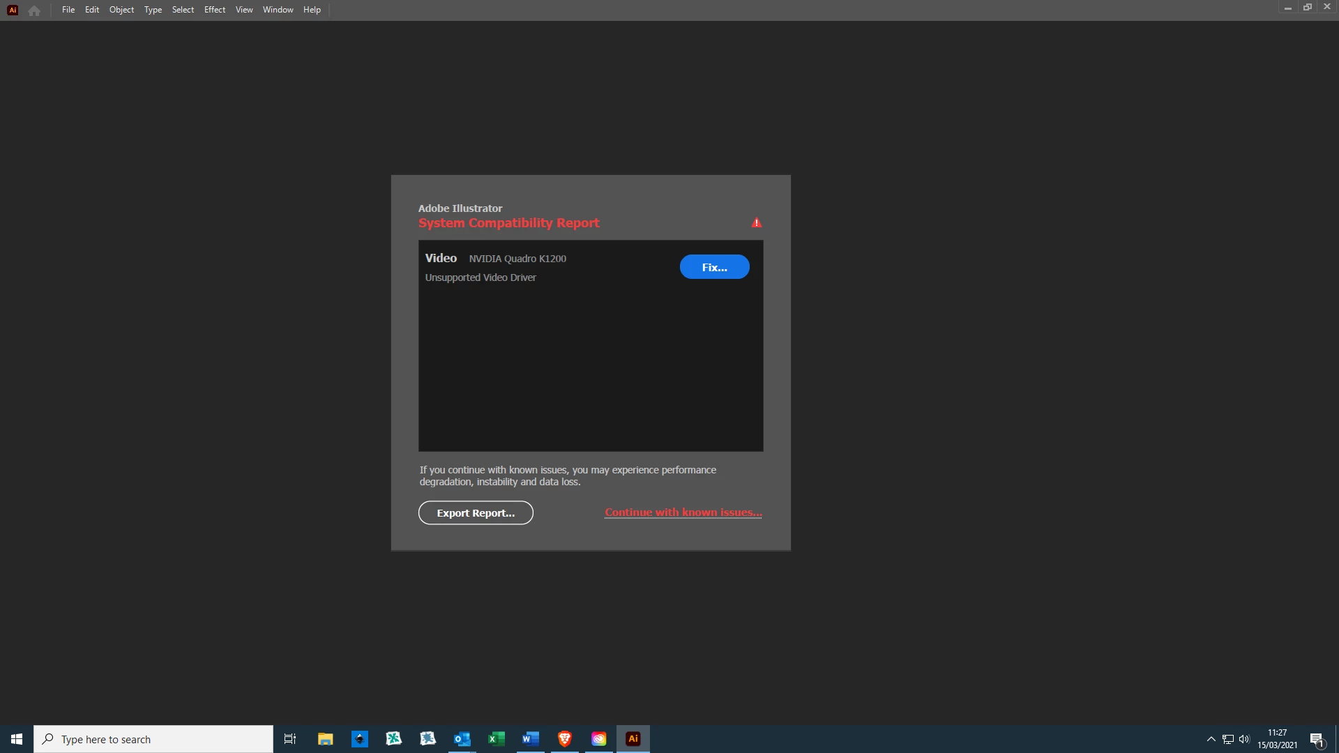The height and width of the screenshot is (753, 1339).
Task: Click the Word taskbar icon
Action: pyautogui.click(x=531, y=739)
